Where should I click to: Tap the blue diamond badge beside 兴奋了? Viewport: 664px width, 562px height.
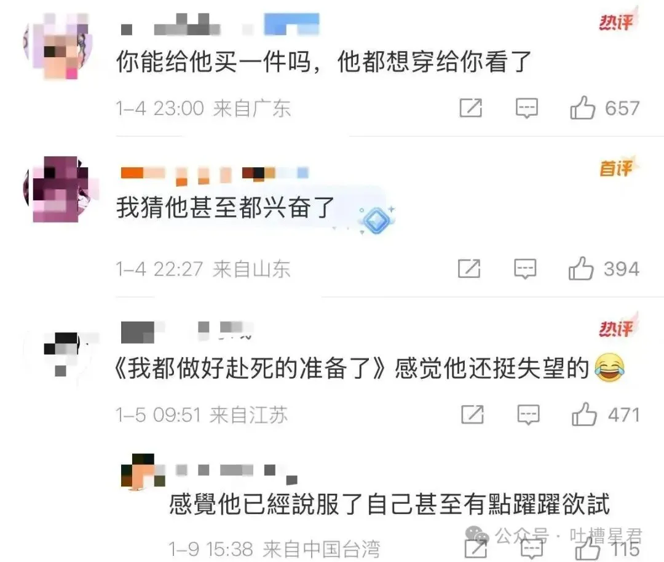click(376, 220)
